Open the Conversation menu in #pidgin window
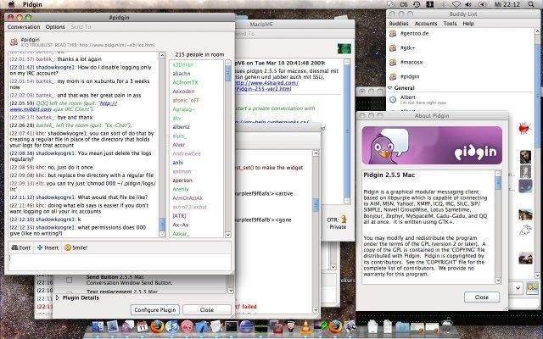Screen dimensions: 543x339 coord(24,27)
